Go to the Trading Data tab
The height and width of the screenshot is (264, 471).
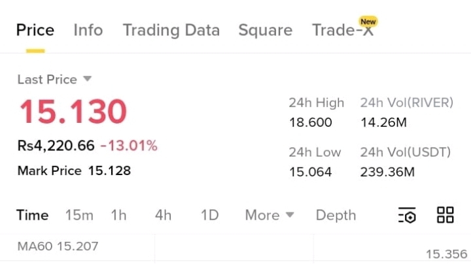point(171,30)
